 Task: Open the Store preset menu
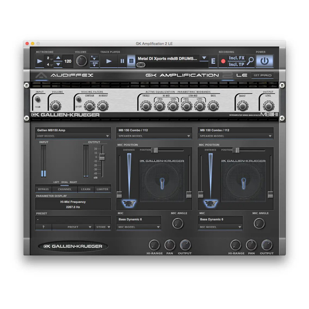(x=103, y=227)
